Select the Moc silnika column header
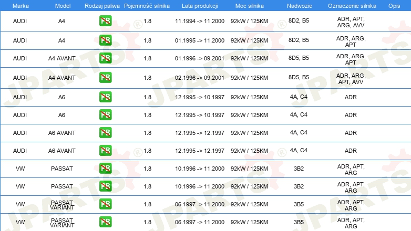Screen dimensions: 411x231 click(x=250, y=6)
